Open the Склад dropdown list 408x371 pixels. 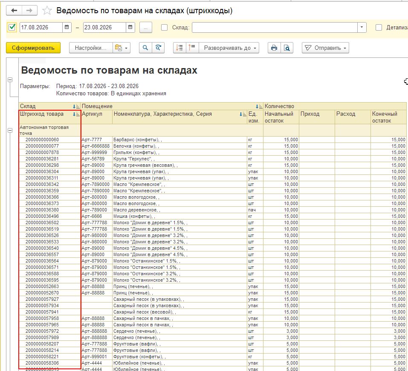pos(362,27)
